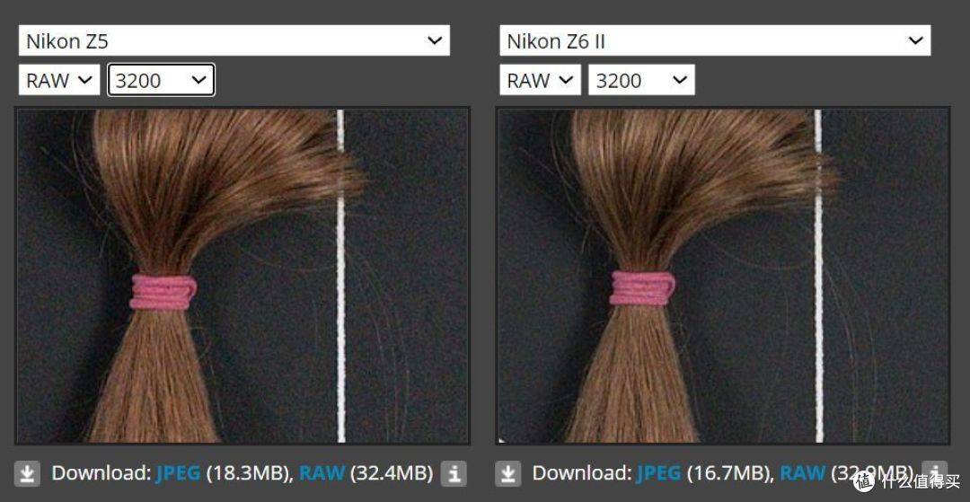Open the Nikon Z5 camera dropdown
The image size is (970, 502).
(x=234, y=40)
